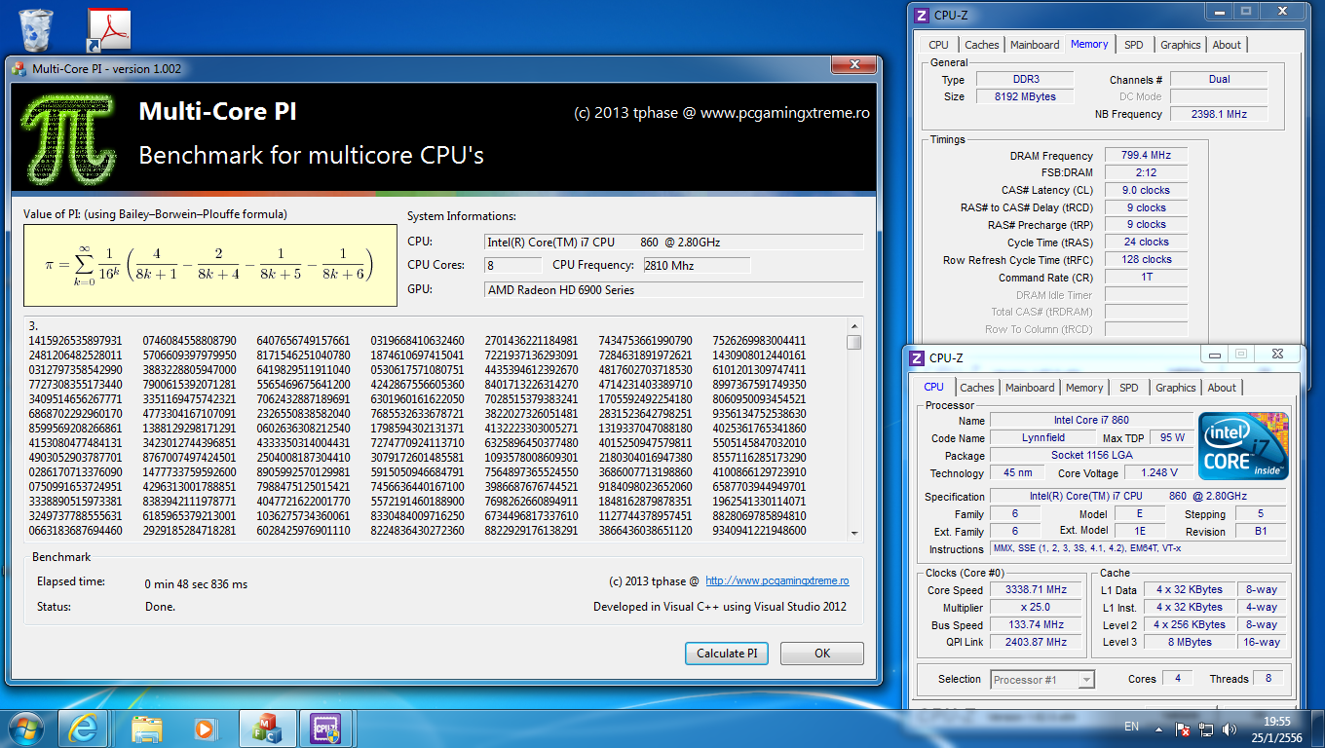Image resolution: width=1325 pixels, height=748 pixels.
Task: Click the Intel Core i7 logo badge
Action: click(1244, 447)
